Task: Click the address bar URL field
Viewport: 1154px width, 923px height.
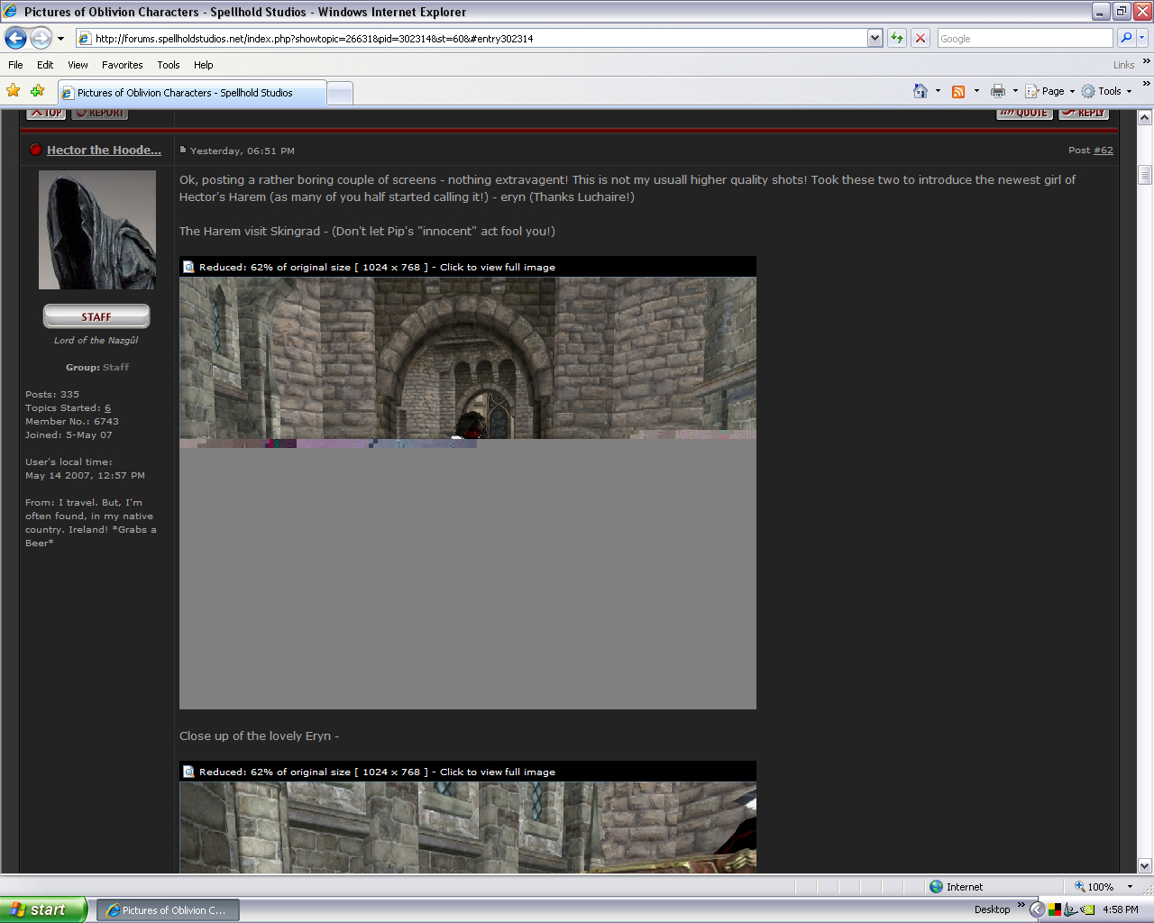Action: tap(472, 38)
